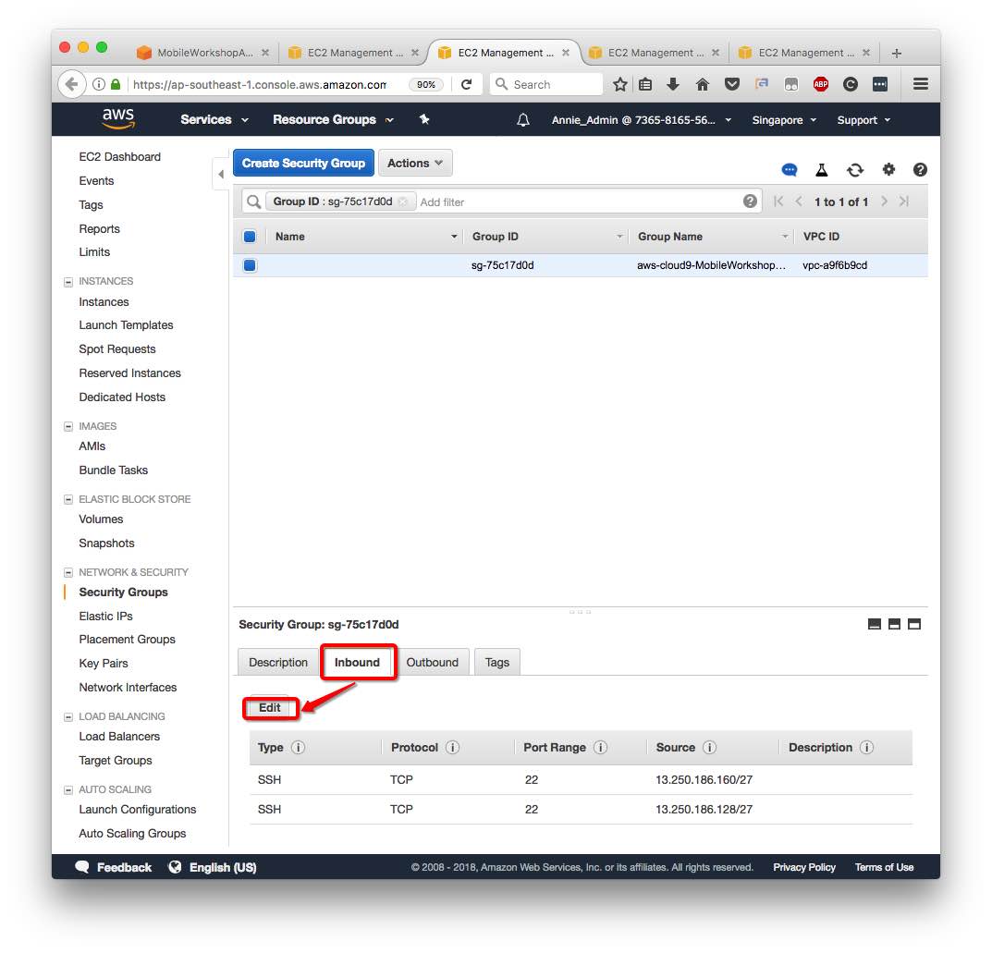
Task: Click the feedback chat bubble icon
Action: coord(789,169)
